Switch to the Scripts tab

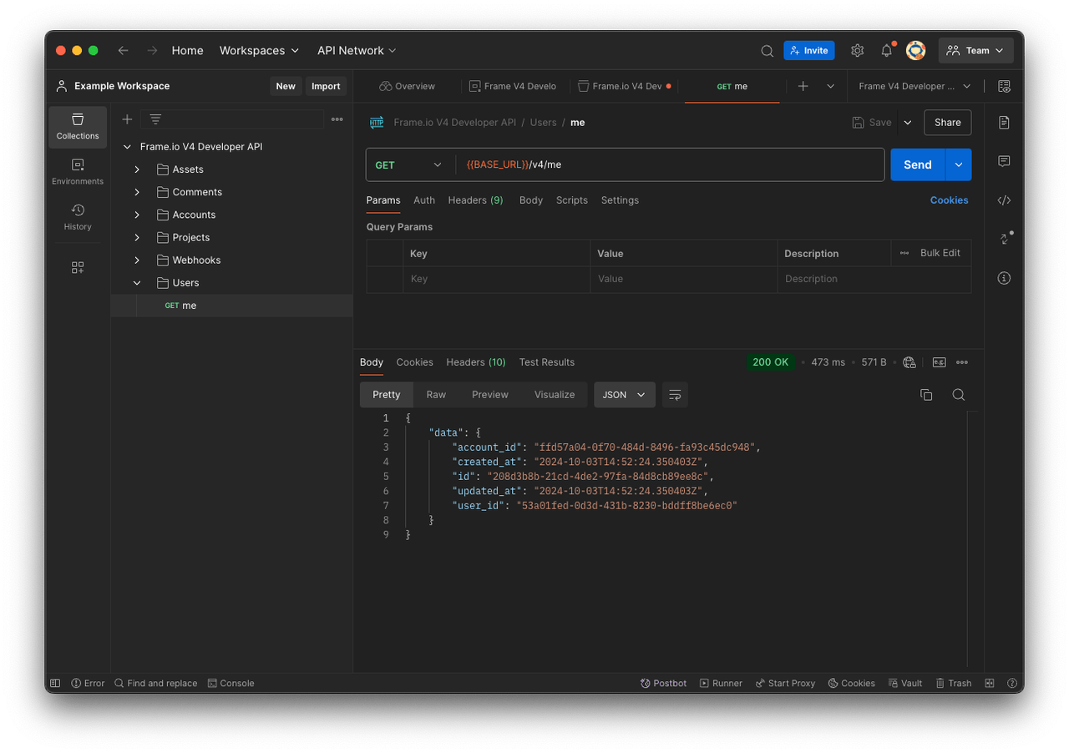pyautogui.click(x=572, y=200)
